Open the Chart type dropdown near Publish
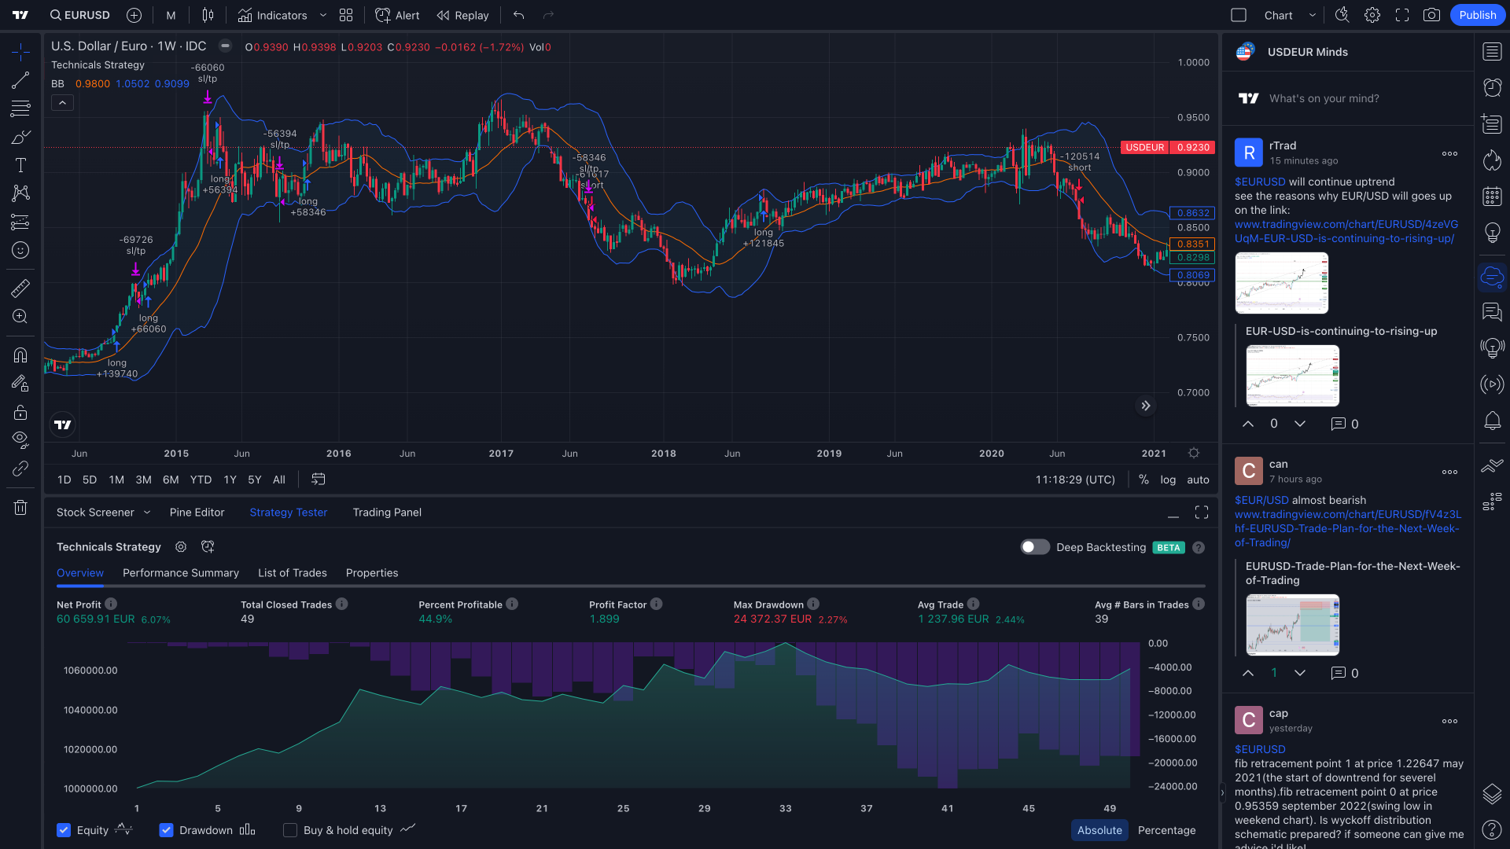This screenshot has width=1510, height=849. (1312, 15)
